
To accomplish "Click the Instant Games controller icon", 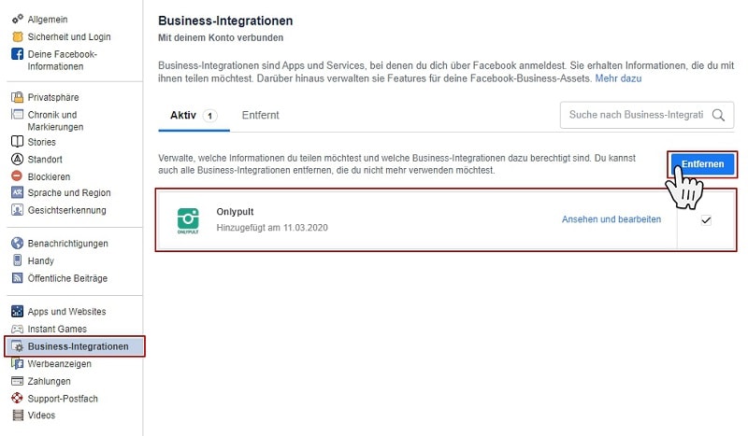I will [x=16, y=329].
